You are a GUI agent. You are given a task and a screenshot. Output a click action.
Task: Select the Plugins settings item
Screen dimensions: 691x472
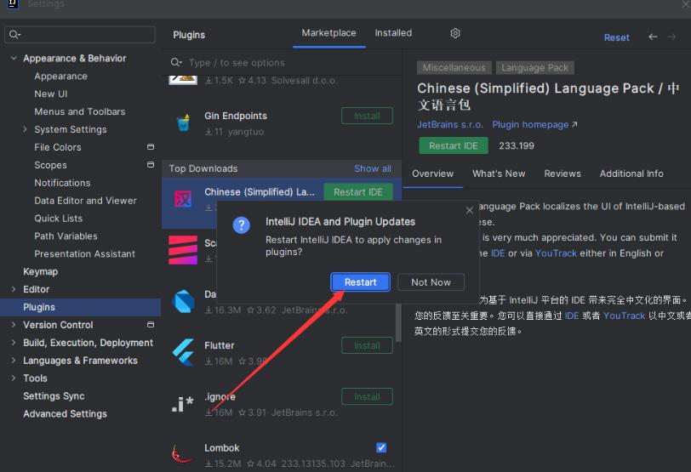coord(80,307)
